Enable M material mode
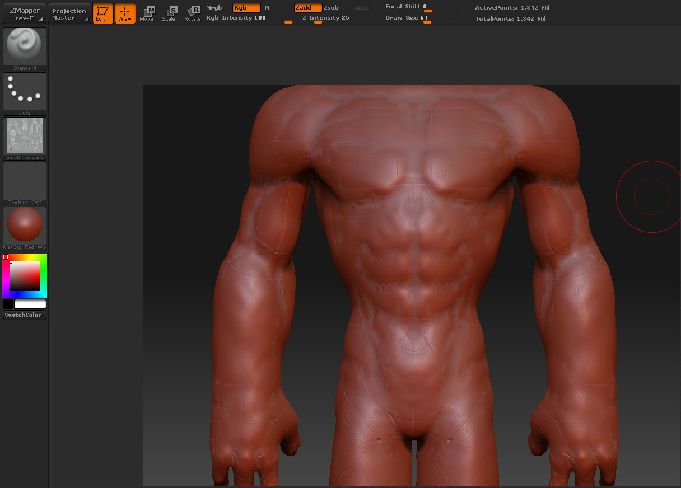This screenshot has width=681, height=488. click(x=267, y=8)
